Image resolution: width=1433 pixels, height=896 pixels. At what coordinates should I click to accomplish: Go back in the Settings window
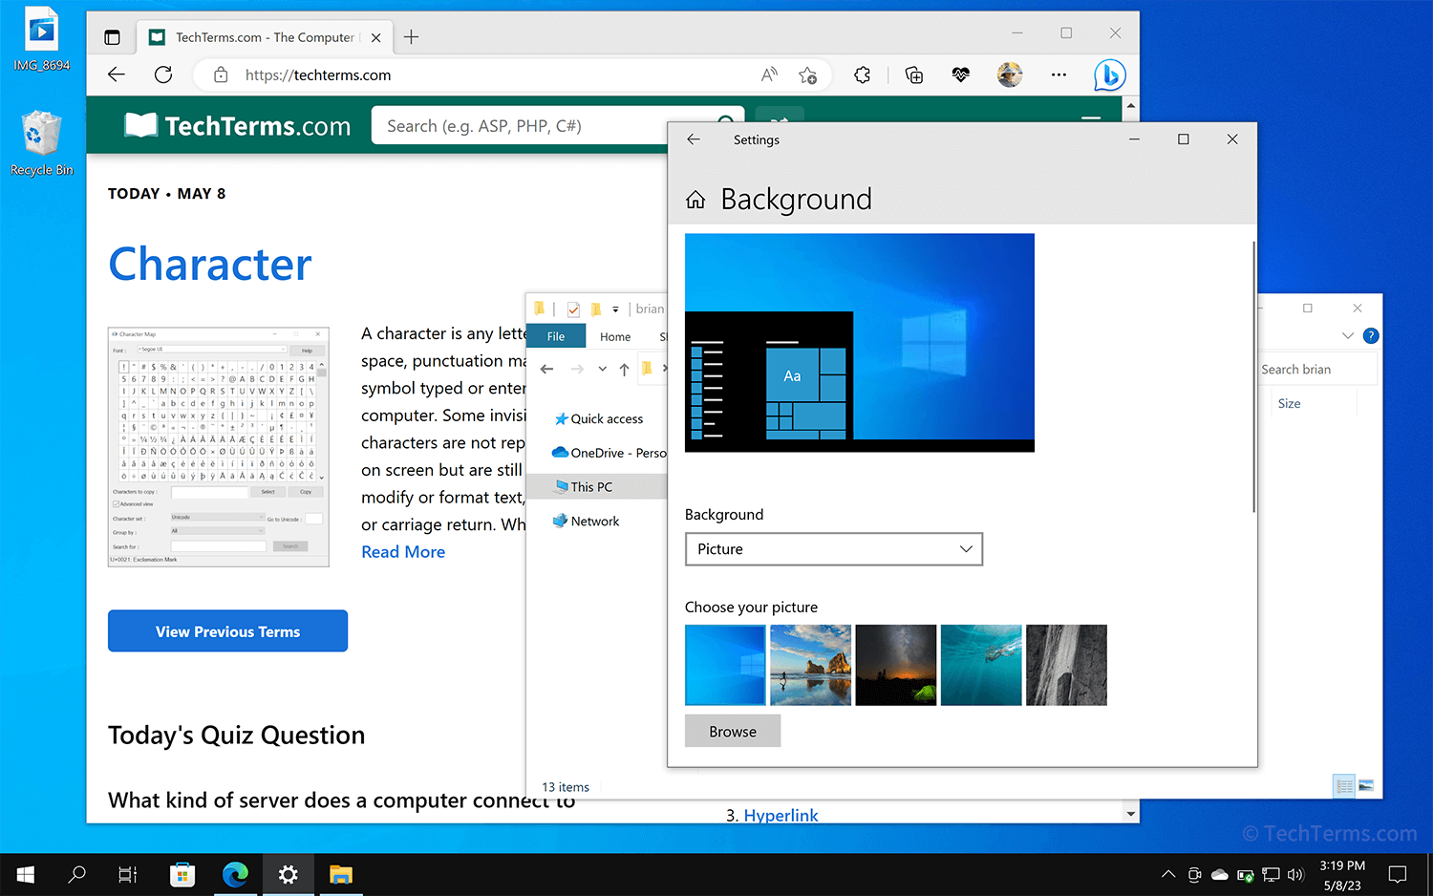pyautogui.click(x=694, y=139)
